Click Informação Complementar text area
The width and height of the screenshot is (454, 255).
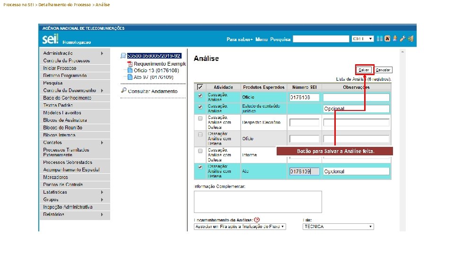[258, 202]
